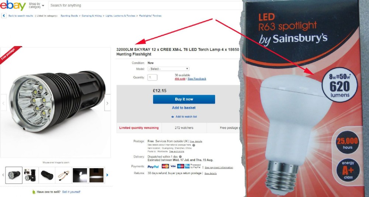Show next product image with right chevron
This screenshot has width=369, height=197.
click(x=107, y=103)
